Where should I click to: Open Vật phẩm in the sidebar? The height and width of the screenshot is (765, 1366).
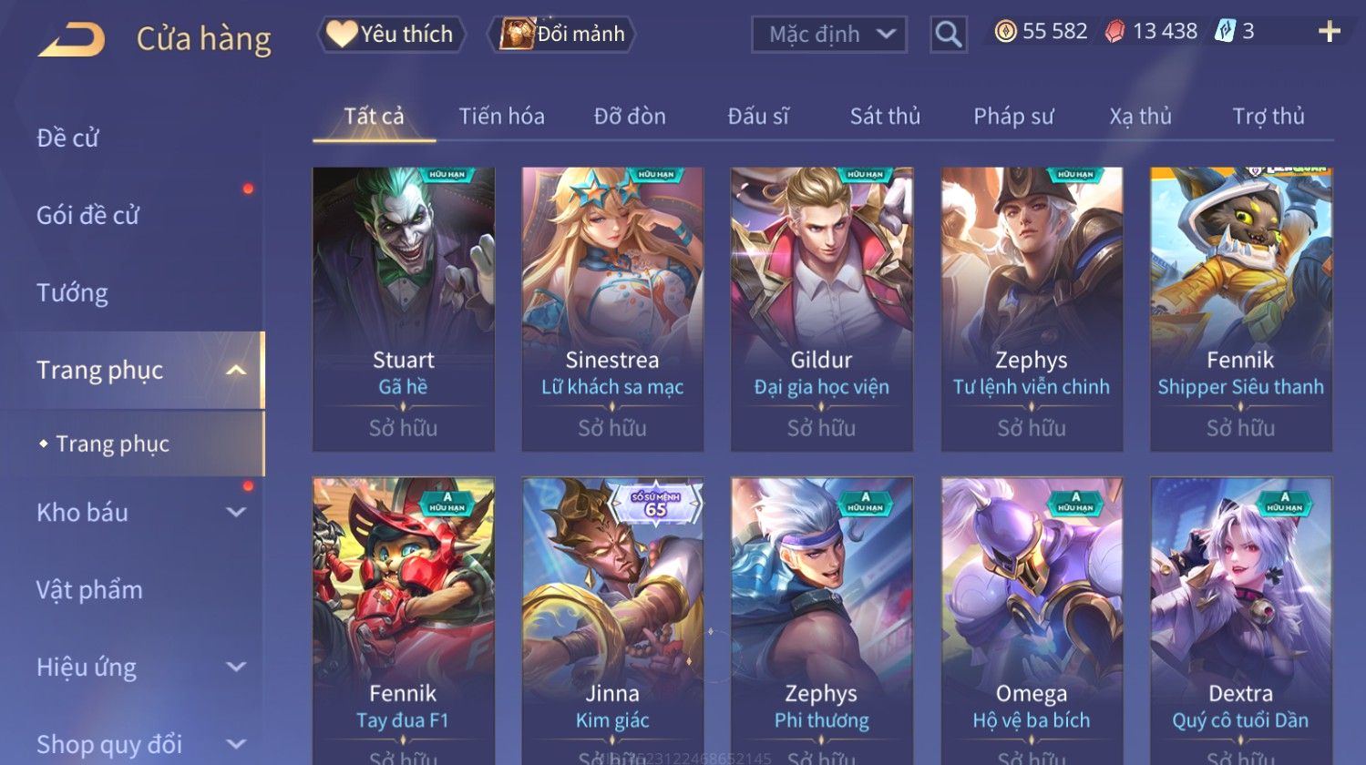point(89,590)
